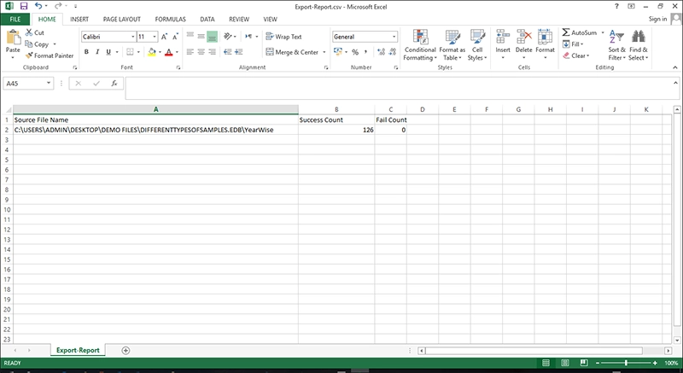
Task: Click Insert cells button
Action: [503, 45]
